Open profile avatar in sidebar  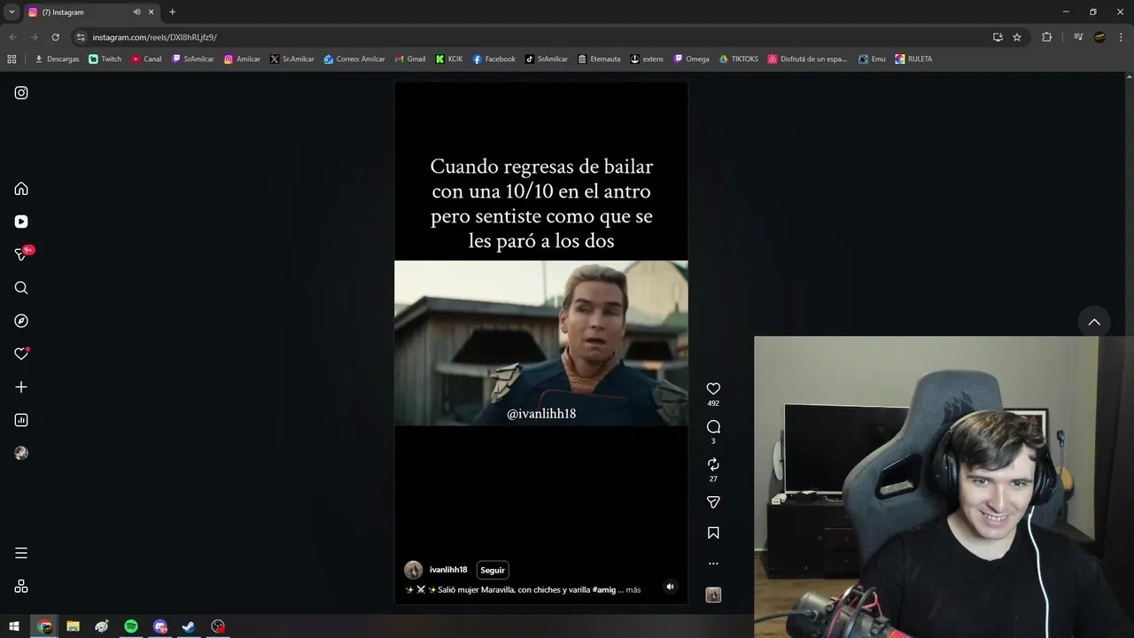pyautogui.click(x=21, y=453)
